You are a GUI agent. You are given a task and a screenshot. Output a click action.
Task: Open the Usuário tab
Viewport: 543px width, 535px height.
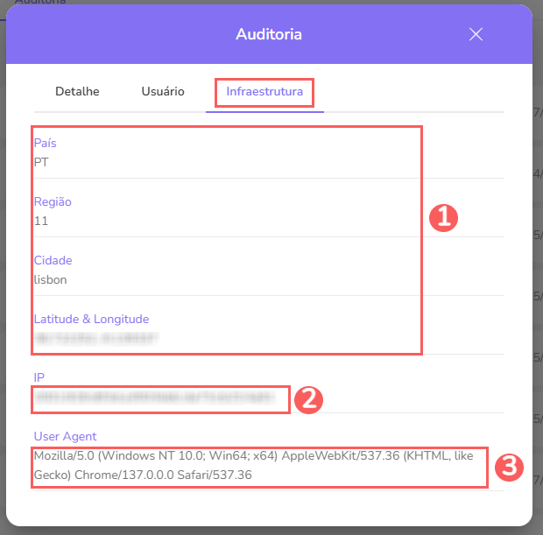(x=163, y=92)
